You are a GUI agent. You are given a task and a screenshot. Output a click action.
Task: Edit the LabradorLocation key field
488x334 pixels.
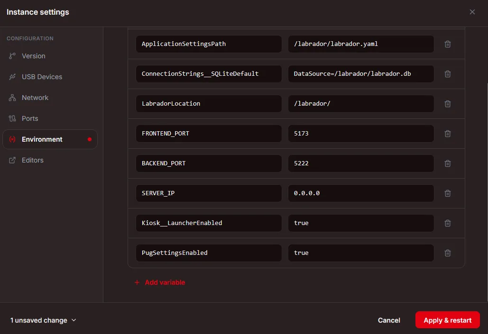tap(209, 104)
